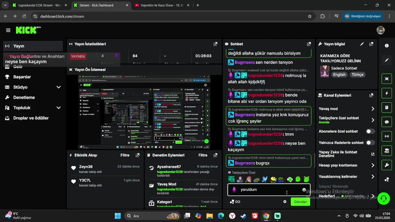This screenshot has width=395, height=222.
Task: Open AI chat moderation external link icon
Action: (373, 154)
